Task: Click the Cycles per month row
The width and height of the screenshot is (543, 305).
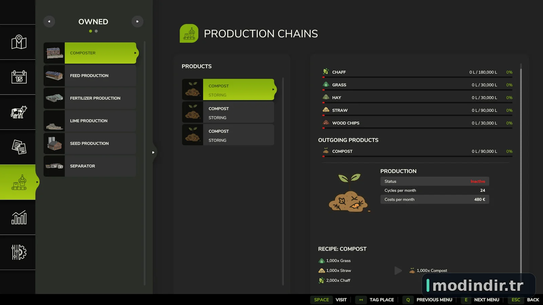Action: pyautogui.click(x=434, y=190)
